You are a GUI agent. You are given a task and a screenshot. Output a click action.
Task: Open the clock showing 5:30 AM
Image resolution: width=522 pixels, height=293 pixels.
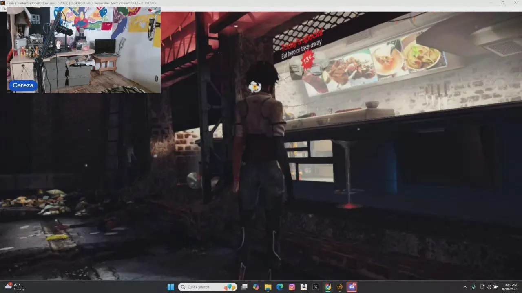point(511,287)
